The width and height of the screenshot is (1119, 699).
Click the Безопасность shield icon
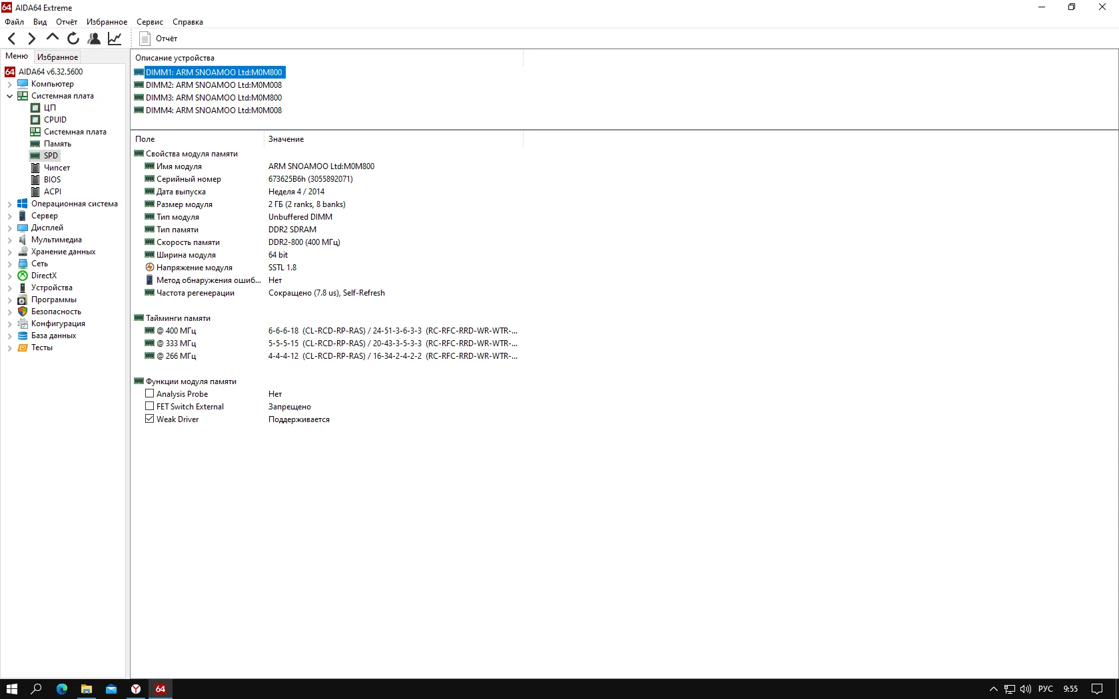23,312
